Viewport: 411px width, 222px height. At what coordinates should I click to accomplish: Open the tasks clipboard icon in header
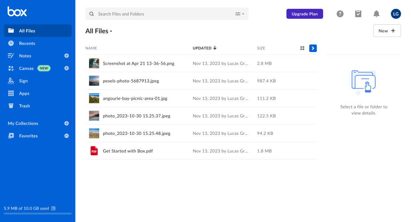pyautogui.click(x=358, y=14)
